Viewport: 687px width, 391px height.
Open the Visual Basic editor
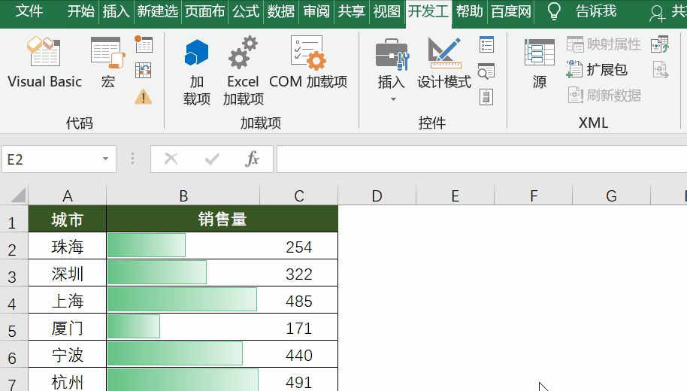click(44, 63)
